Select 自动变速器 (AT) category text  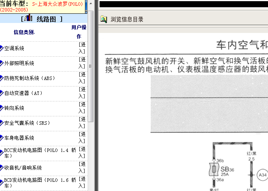pyautogui.click(x=23, y=93)
